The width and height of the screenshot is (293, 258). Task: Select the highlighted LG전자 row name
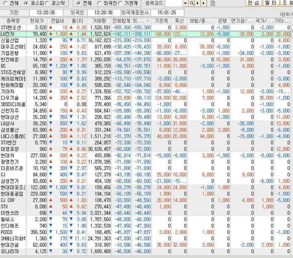(8, 34)
